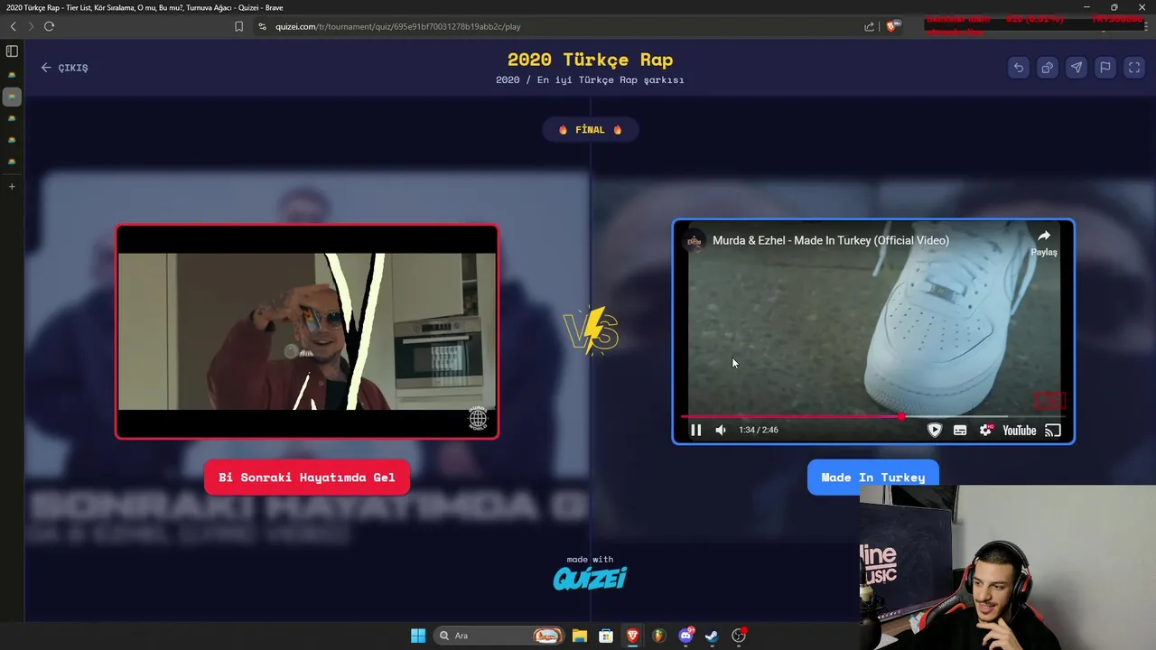This screenshot has height=650, width=1156.
Task: Click the share page icon in address bar
Action: pos(869,26)
